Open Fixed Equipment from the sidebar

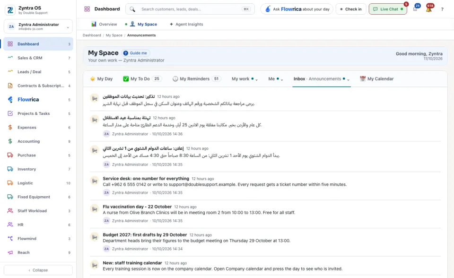click(38, 197)
